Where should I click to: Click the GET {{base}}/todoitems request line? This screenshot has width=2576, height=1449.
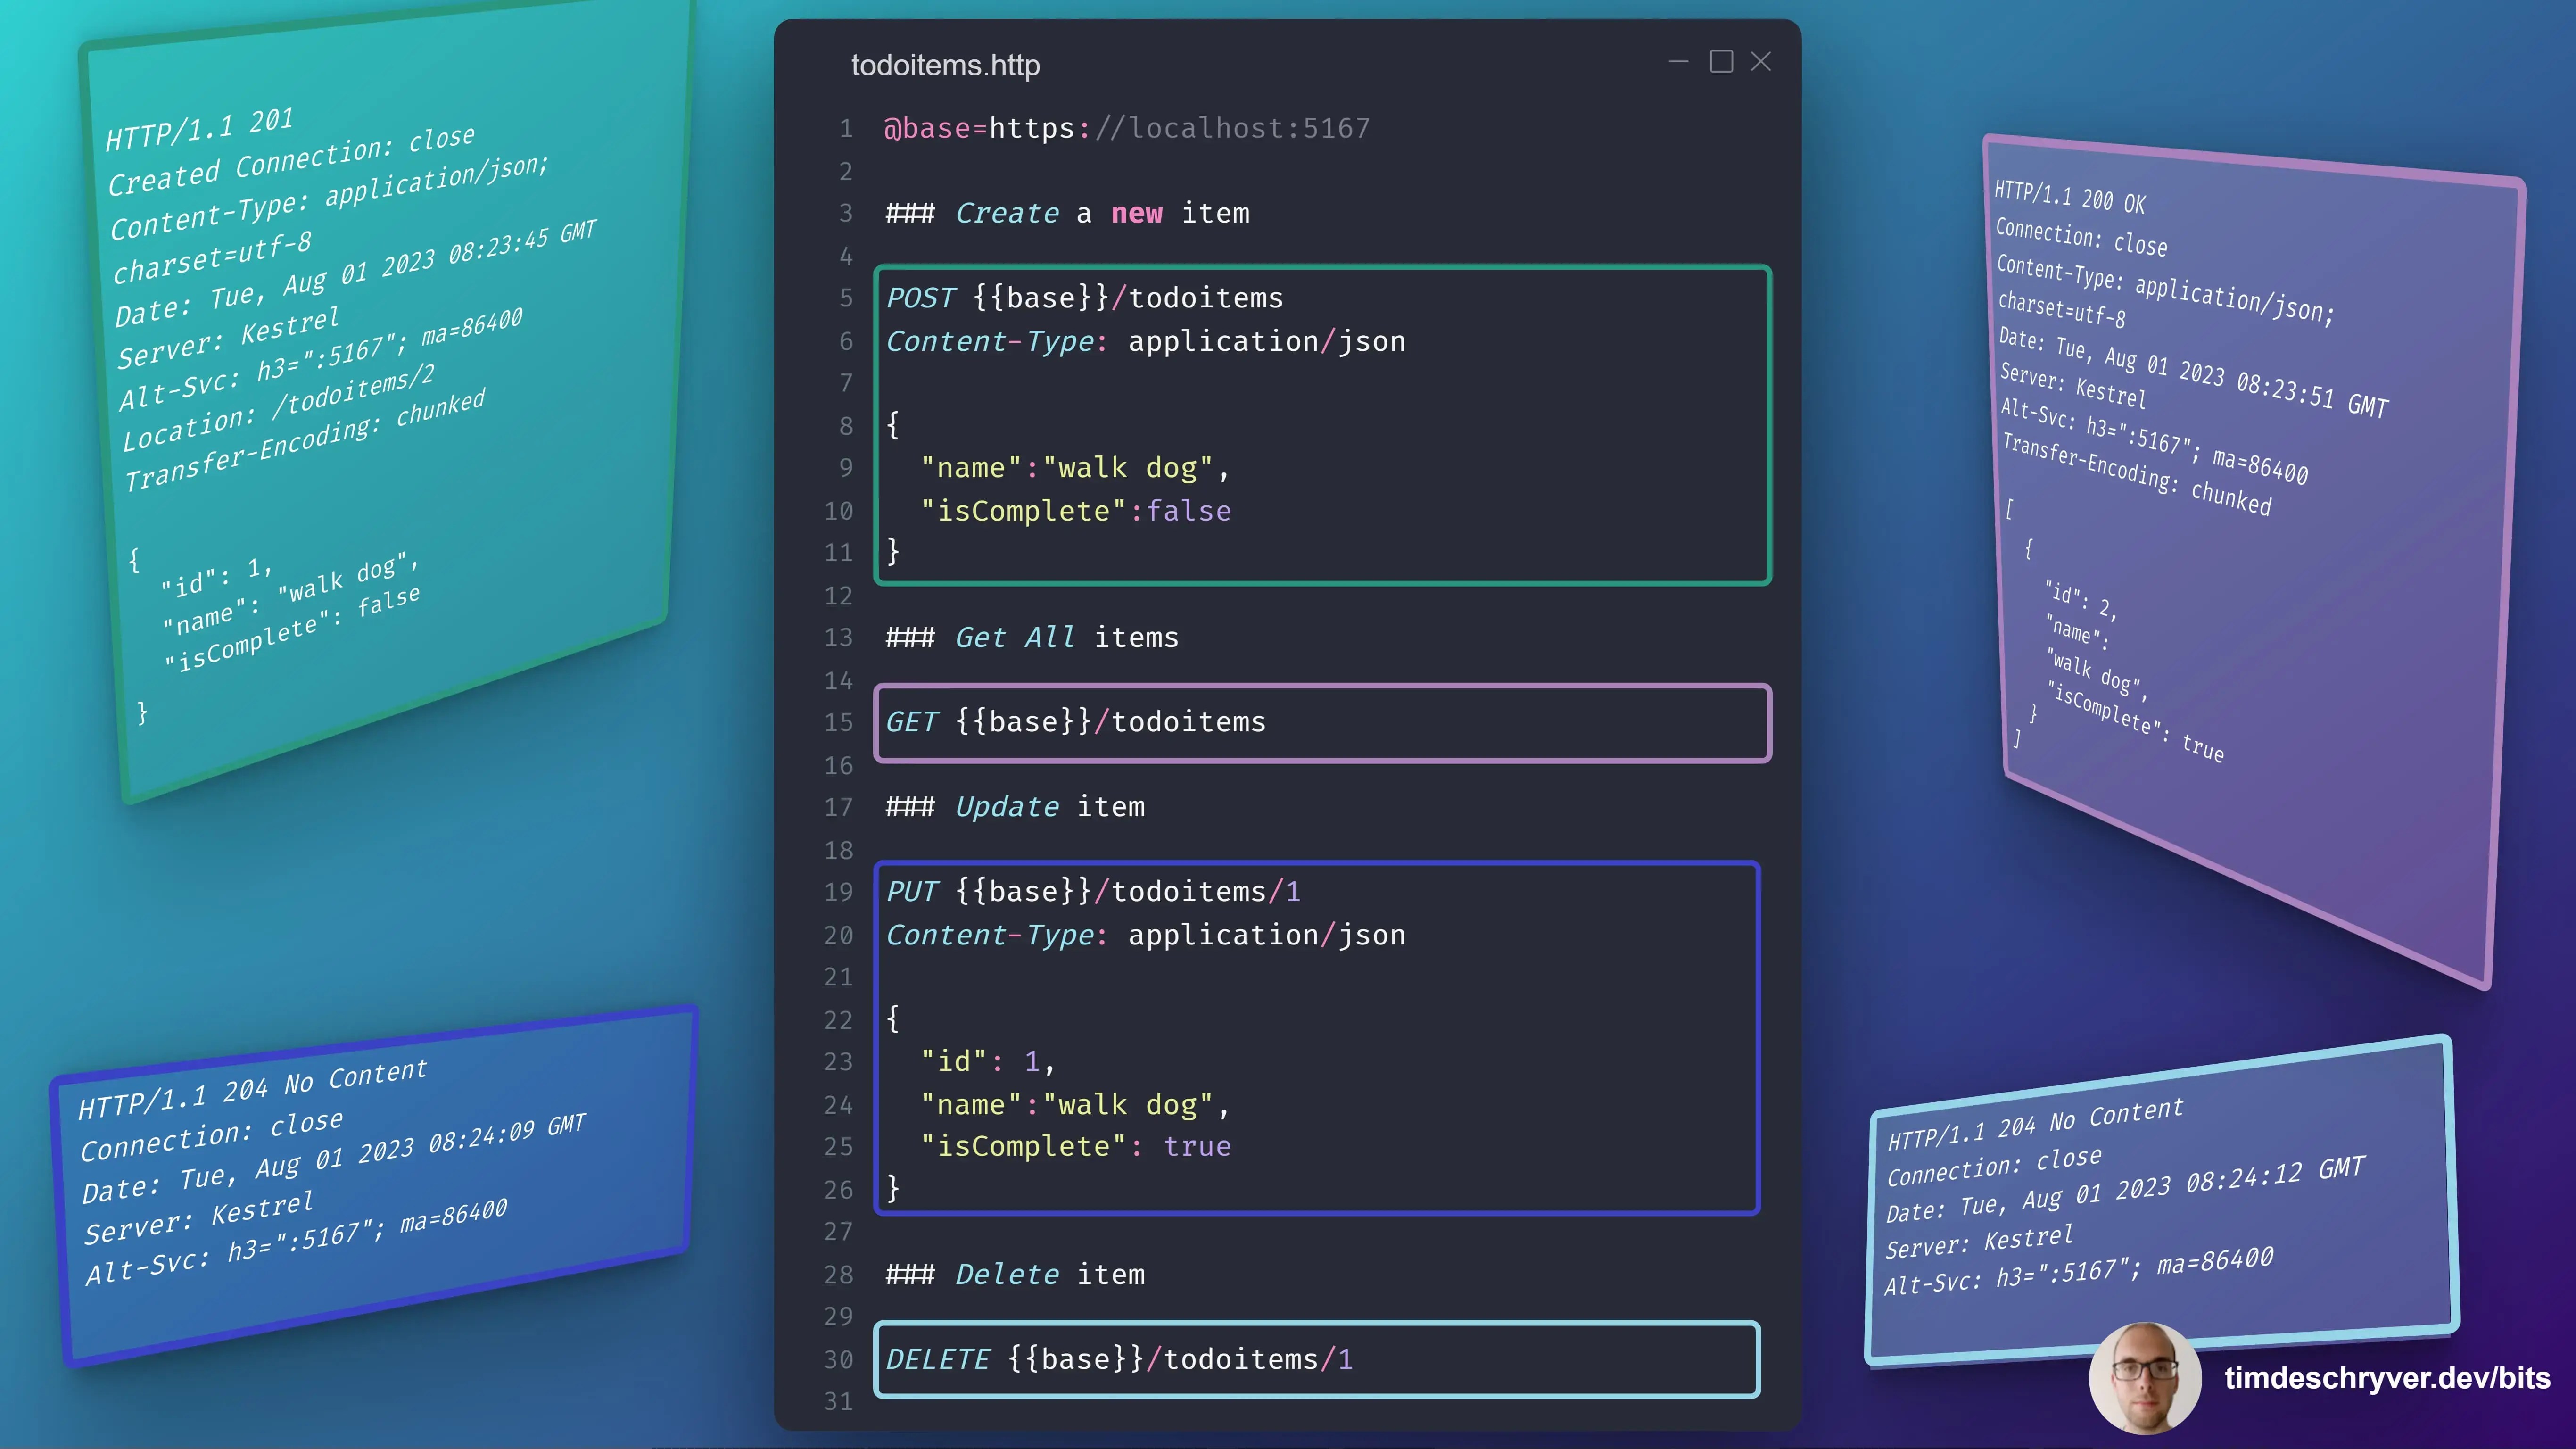tap(1075, 722)
